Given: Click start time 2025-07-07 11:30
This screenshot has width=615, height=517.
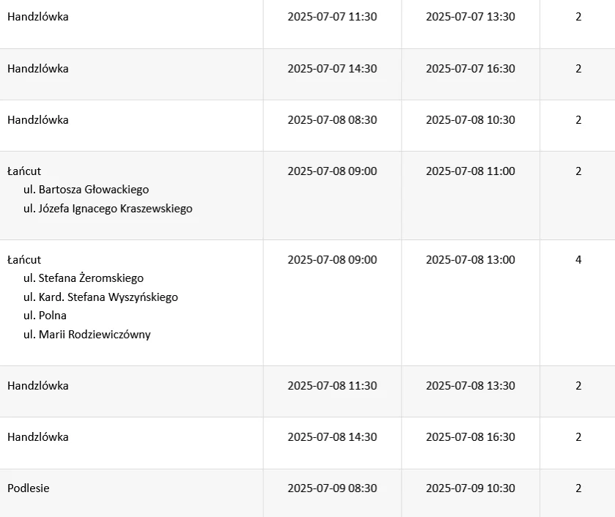Looking at the screenshot, I should click(332, 16).
